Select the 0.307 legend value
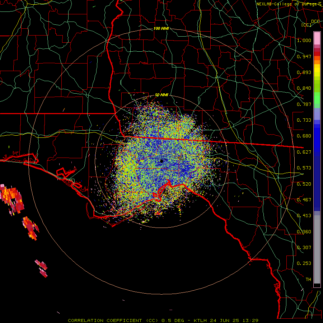Screen dimensions: 323x323 (x=304, y=248)
